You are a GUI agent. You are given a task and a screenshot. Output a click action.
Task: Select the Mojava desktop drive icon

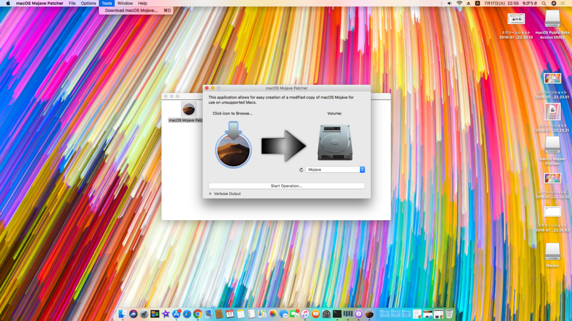point(552,252)
